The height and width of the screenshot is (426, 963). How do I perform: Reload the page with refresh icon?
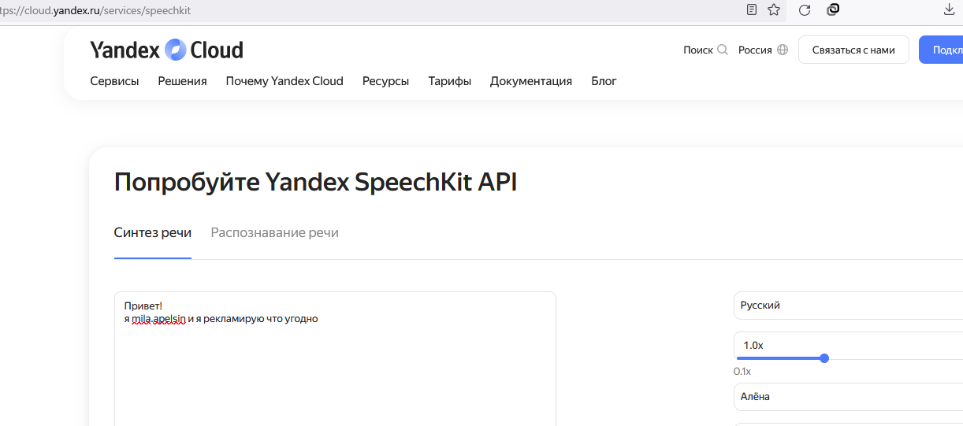[805, 10]
